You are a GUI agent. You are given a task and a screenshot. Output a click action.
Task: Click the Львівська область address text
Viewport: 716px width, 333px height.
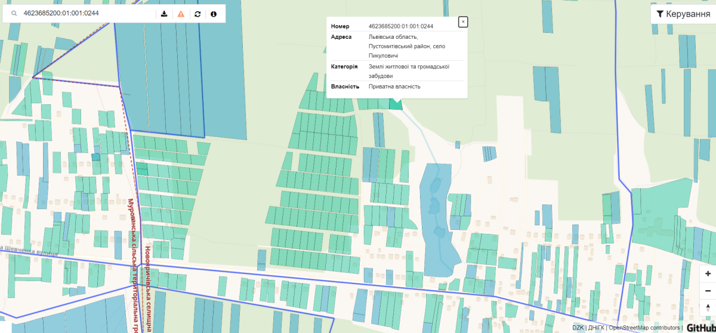393,37
